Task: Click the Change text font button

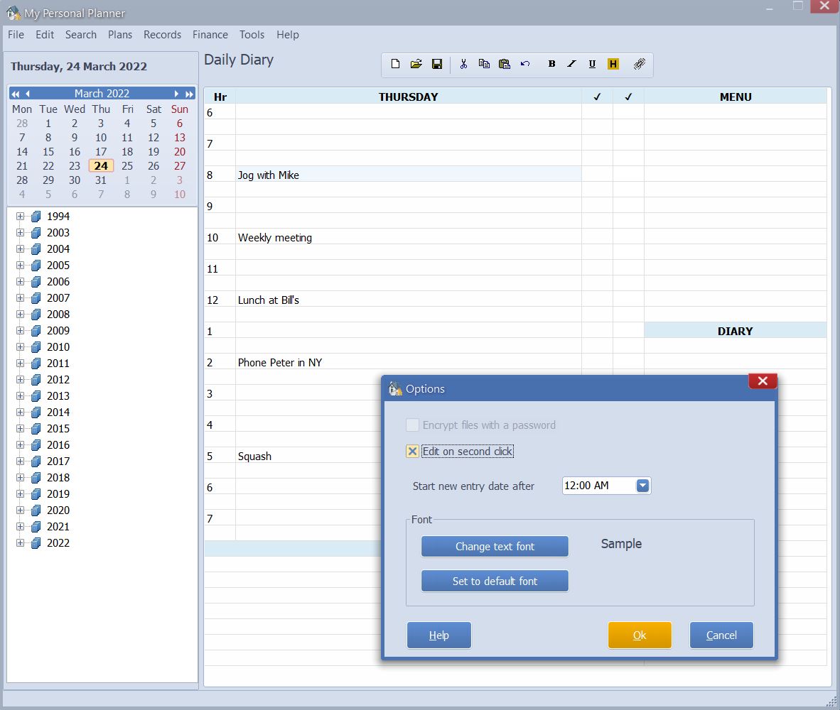Action: pyautogui.click(x=495, y=546)
